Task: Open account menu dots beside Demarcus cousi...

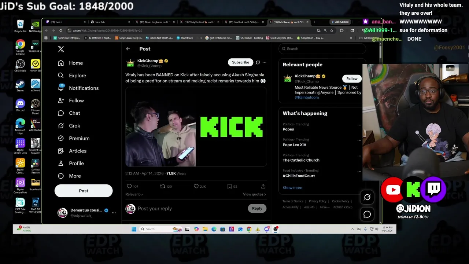Action: pos(114,213)
